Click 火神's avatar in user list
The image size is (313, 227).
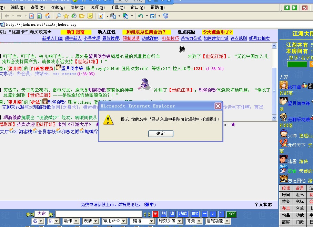[x=283, y=133]
